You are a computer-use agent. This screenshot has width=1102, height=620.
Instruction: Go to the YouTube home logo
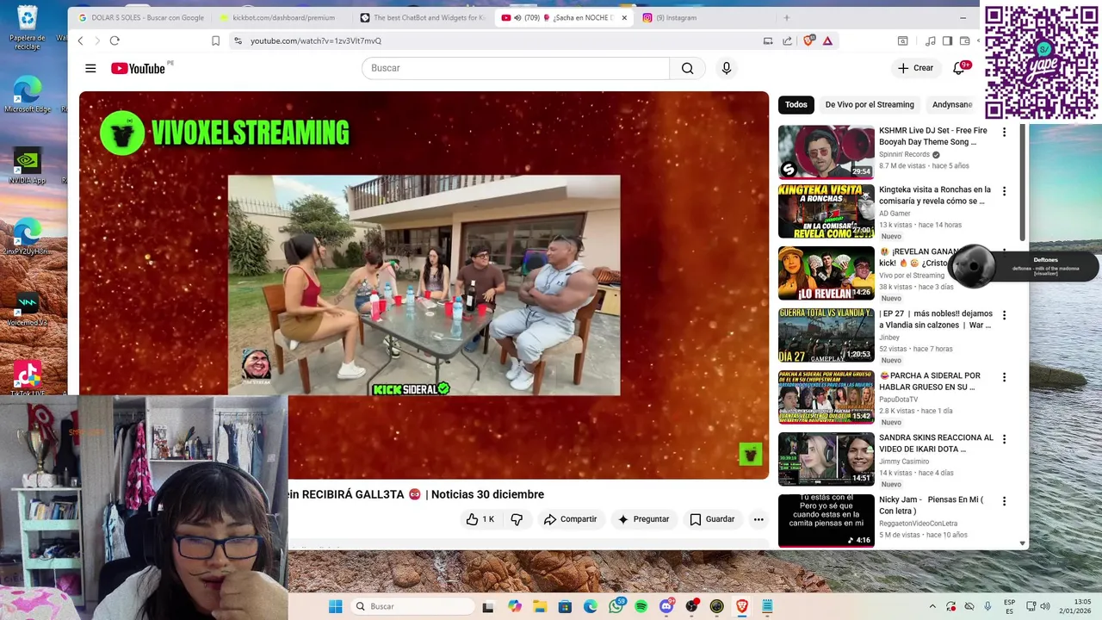138,68
